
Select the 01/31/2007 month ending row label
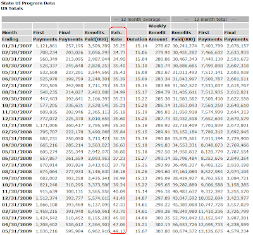(17, 46)
